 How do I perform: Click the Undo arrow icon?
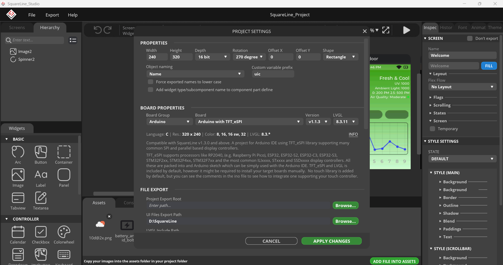point(98,30)
